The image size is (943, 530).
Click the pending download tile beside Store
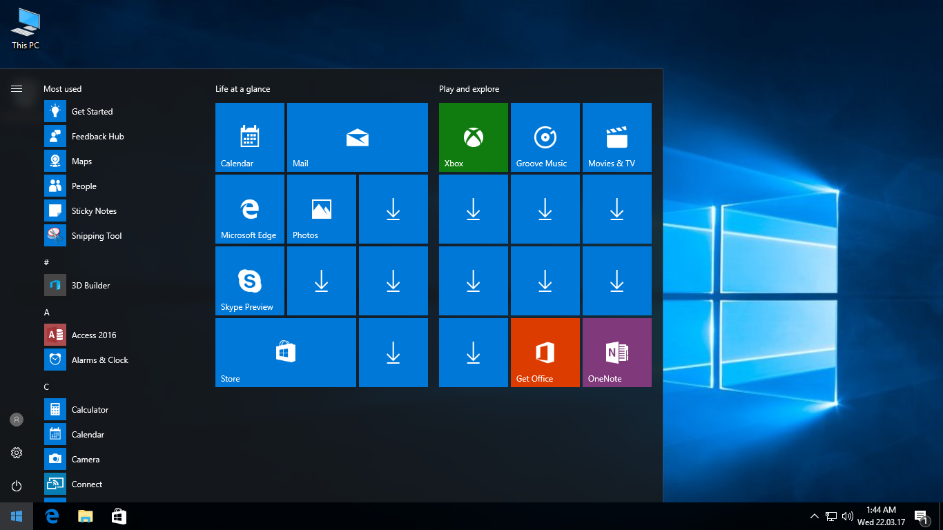pyautogui.click(x=393, y=353)
